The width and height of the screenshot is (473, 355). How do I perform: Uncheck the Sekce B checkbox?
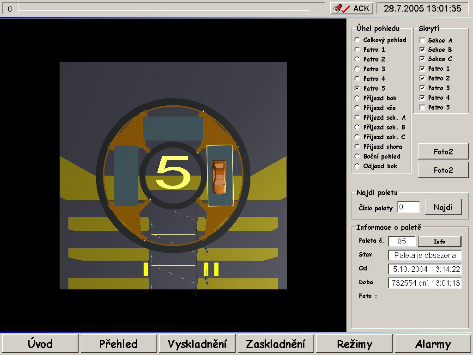(422, 49)
